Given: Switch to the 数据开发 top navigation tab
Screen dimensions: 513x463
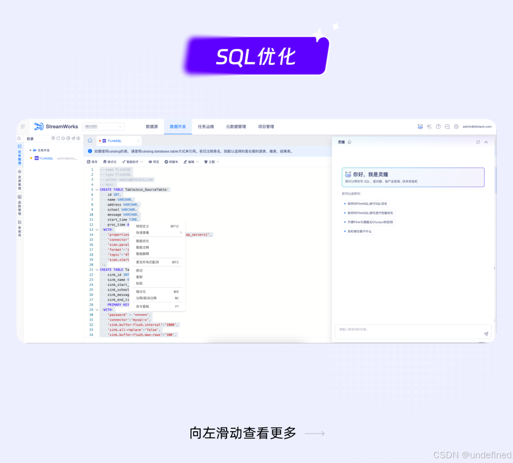Looking at the screenshot, I should click(x=178, y=126).
